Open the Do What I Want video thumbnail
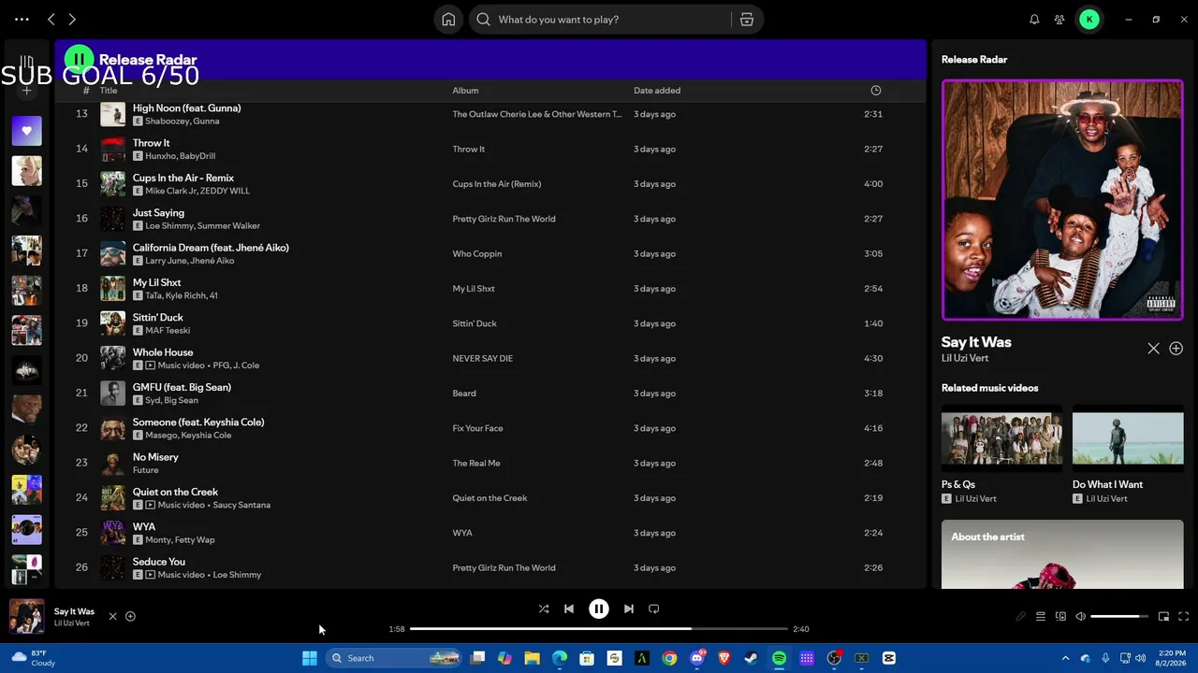The image size is (1198, 673). pyautogui.click(x=1128, y=438)
